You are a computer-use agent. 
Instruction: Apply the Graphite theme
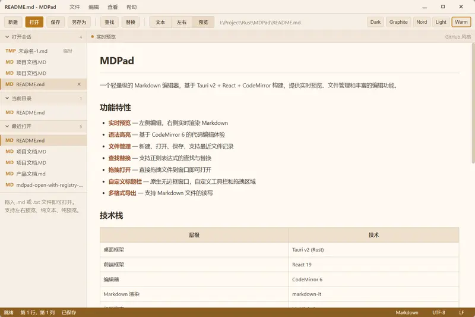pos(398,22)
